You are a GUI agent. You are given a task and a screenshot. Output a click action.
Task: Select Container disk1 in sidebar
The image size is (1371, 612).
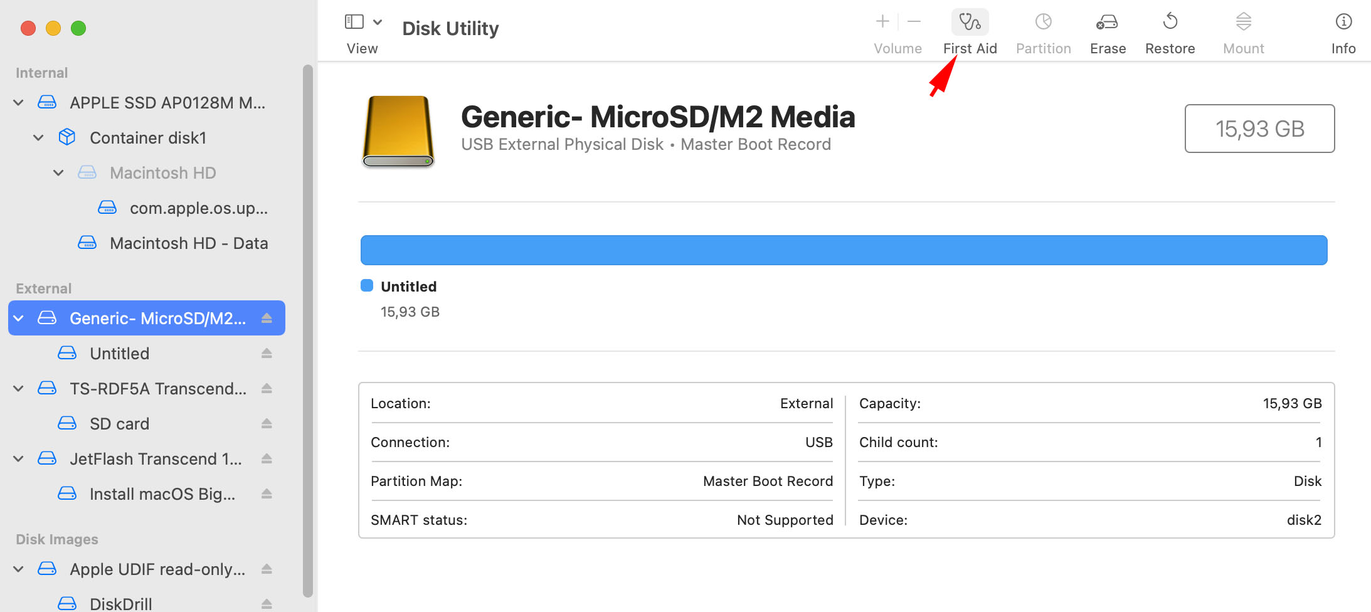coord(147,137)
